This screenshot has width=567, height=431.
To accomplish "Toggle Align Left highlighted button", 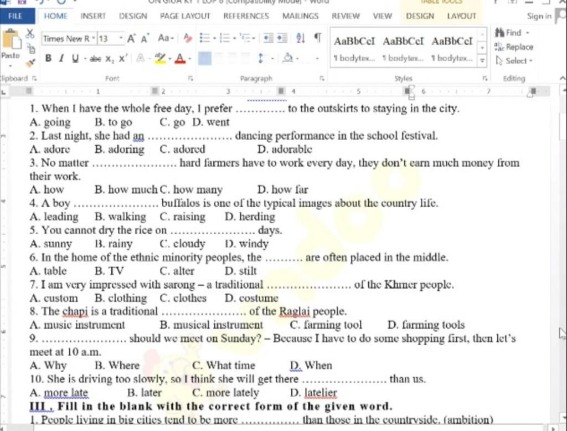I will [x=205, y=58].
